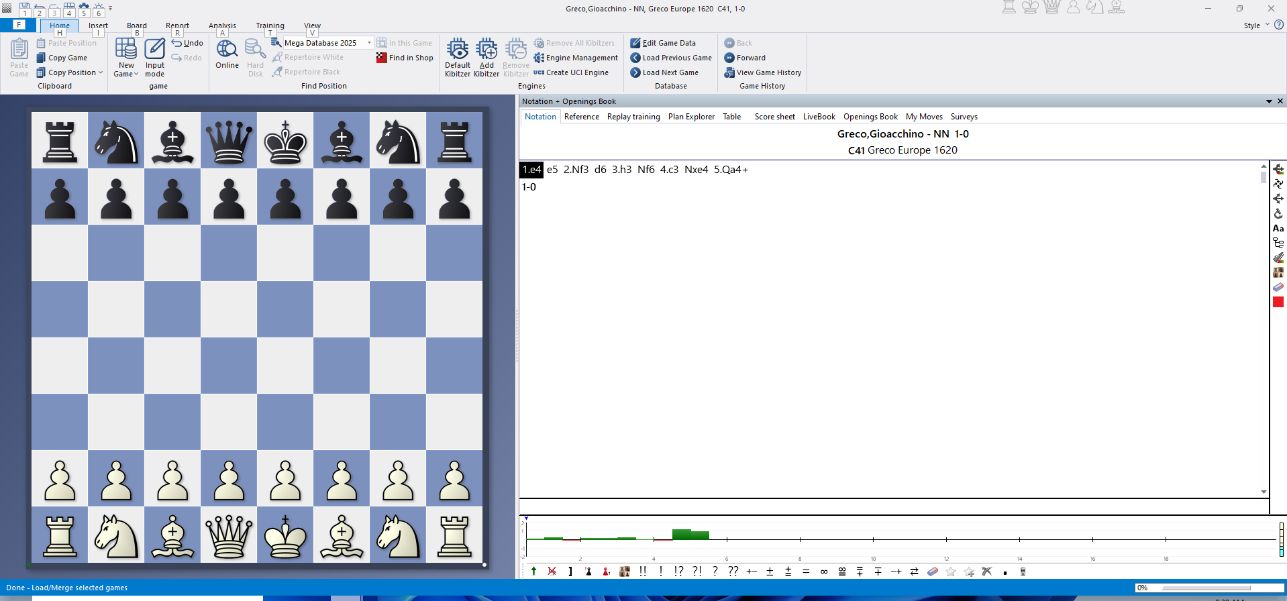Select move 5.Qa4+ in the notation
1287x601 pixels.
(730, 170)
